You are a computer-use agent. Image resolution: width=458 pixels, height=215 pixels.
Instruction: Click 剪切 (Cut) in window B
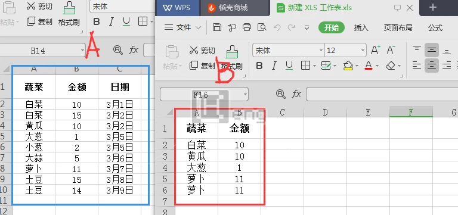point(202,50)
